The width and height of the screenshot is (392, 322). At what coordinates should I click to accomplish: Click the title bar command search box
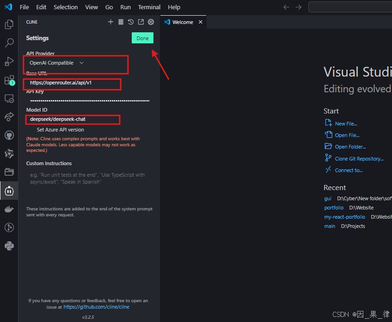pyautogui.click(x=350, y=7)
